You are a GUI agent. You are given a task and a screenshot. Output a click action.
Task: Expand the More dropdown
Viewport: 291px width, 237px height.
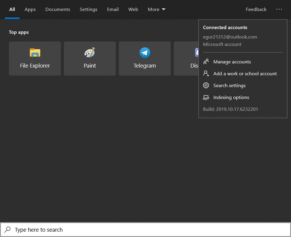[x=157, y=9]
